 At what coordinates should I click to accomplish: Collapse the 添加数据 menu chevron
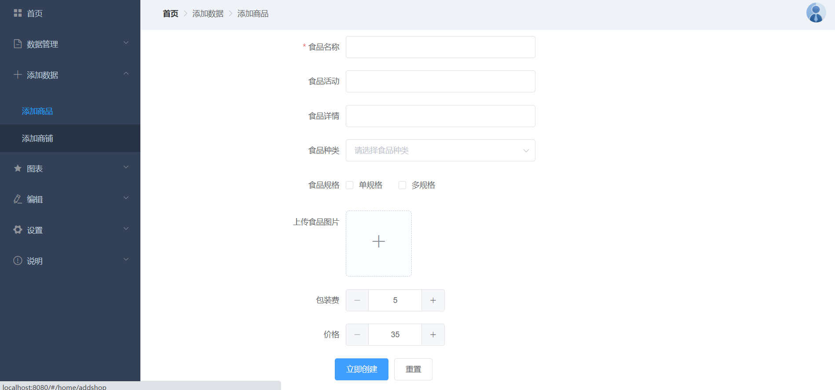coord(126,73)
